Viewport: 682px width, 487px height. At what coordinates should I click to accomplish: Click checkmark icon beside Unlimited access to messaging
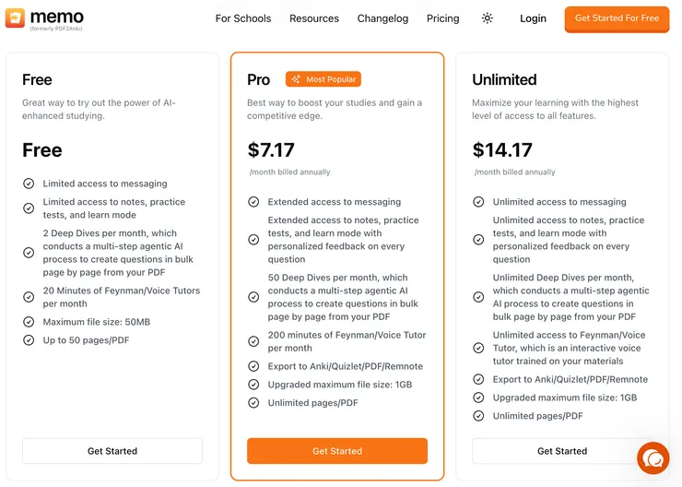tap(478, 202)
